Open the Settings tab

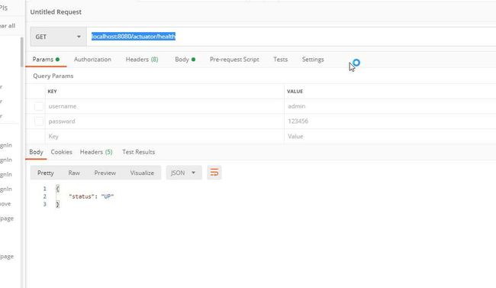313,60
